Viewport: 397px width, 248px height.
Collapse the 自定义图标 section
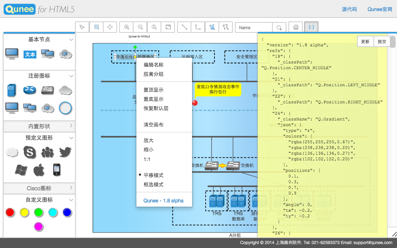[71, 200]
